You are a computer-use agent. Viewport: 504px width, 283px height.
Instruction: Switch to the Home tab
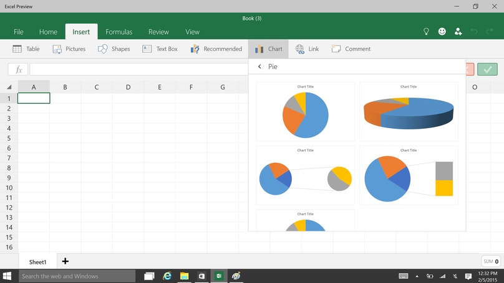point(48,32)
